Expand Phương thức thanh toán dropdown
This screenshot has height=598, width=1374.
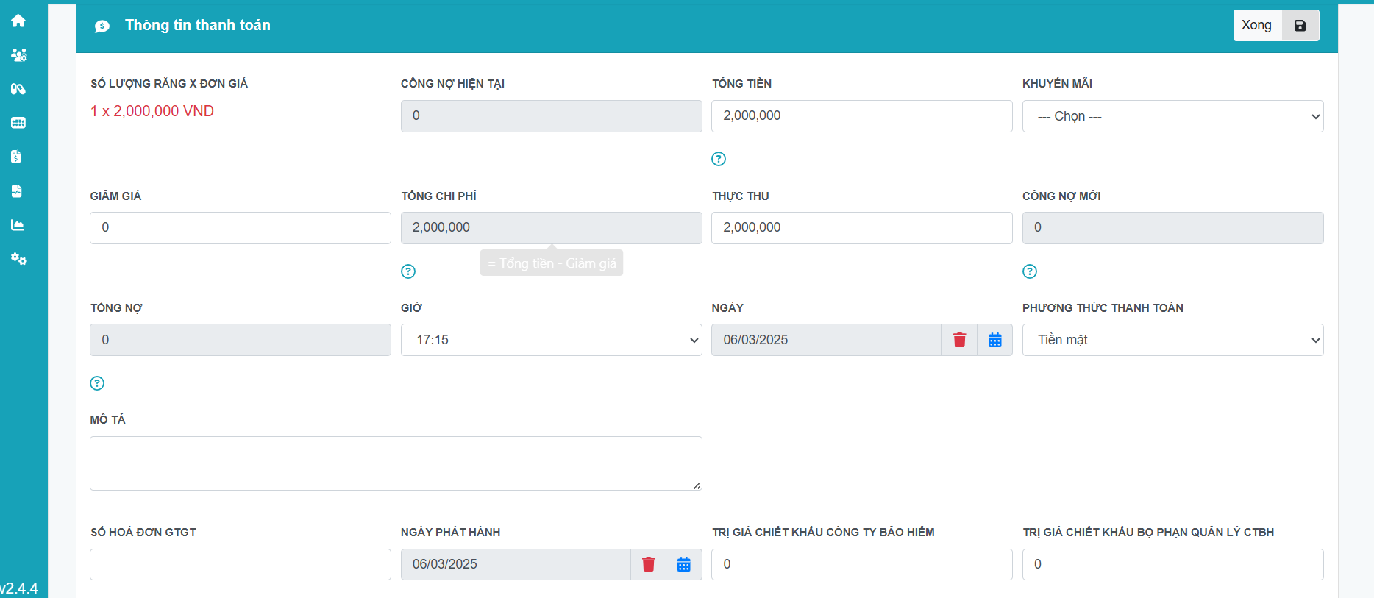pos(1172,340)
